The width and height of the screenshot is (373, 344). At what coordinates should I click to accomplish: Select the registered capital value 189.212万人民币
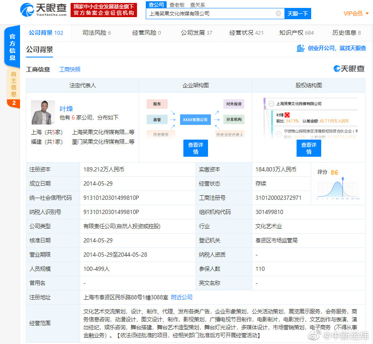[x=104, y=170]
